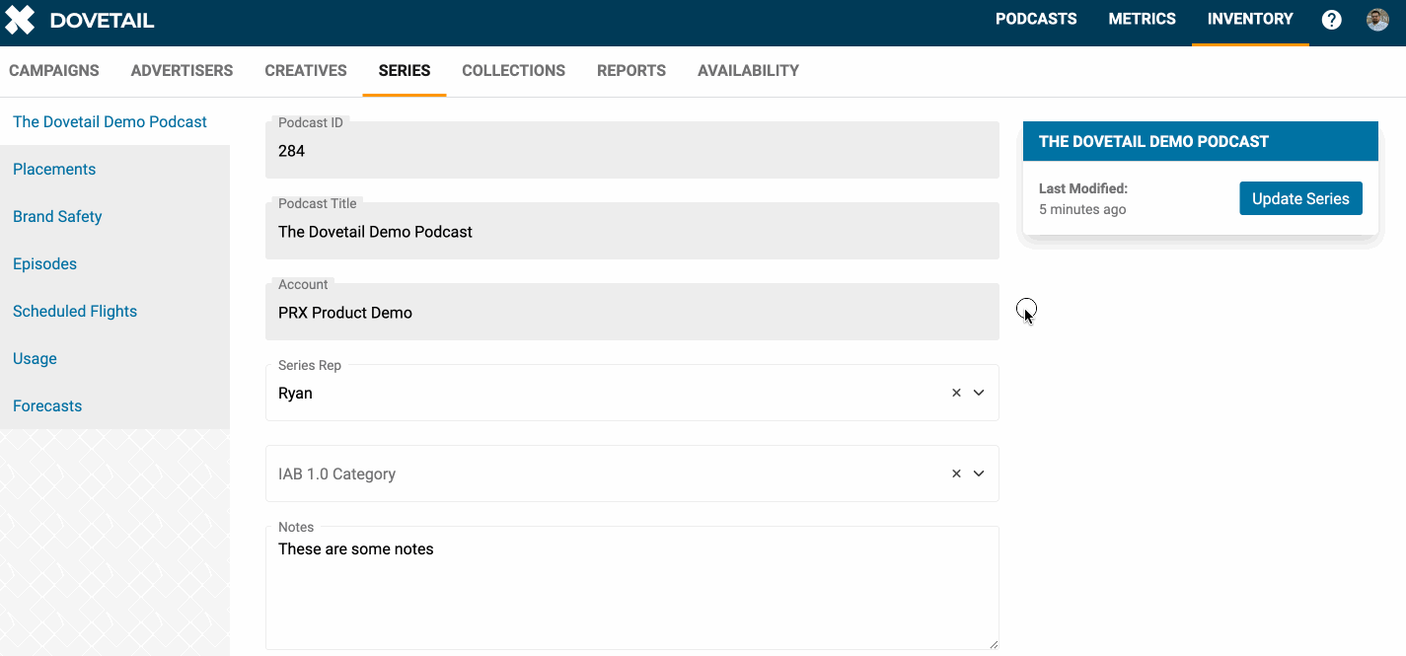The height and width of the screenshot is (656, 1406).
Task: Go to the Availability tab
Action: coord(749,71)
